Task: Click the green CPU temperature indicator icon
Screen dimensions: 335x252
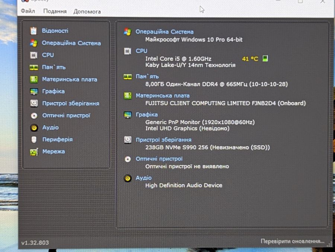Action: [265, 58]
